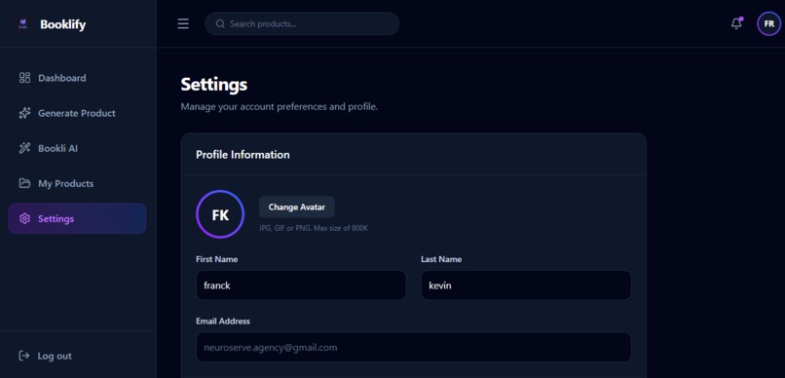
Task: Click the Profile Information heading
Action: point(243,155)
